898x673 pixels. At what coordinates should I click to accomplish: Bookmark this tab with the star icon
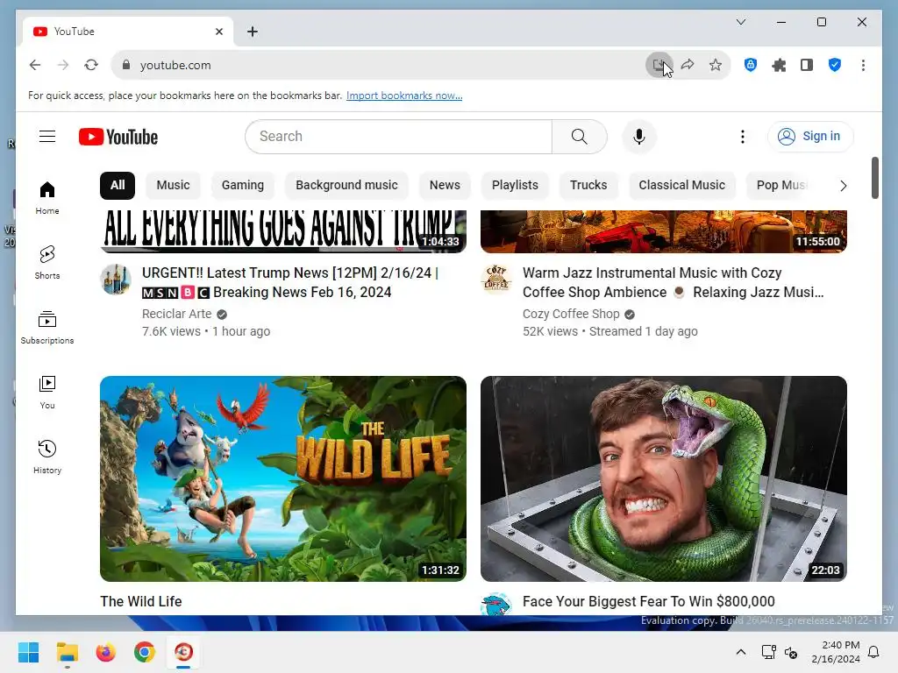[x=716, y=65]
